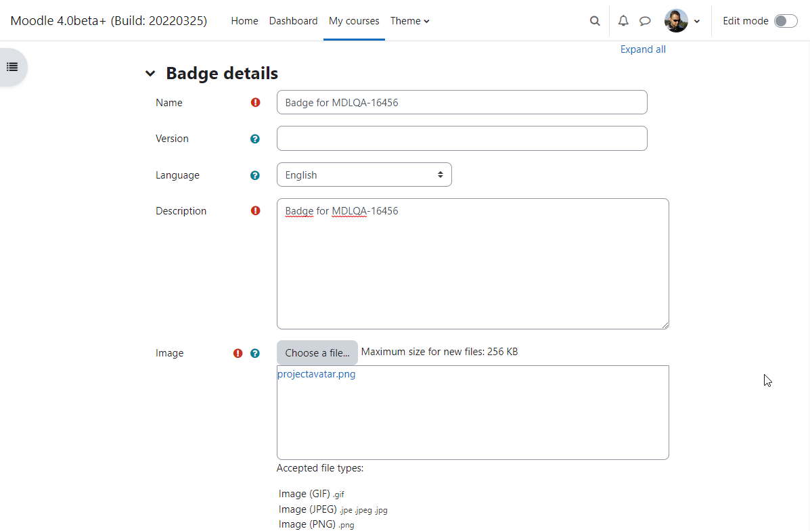Click inside the Description text area
Image resolution: width=810 pixels, height=531 pixels.
tap(473, 264)
